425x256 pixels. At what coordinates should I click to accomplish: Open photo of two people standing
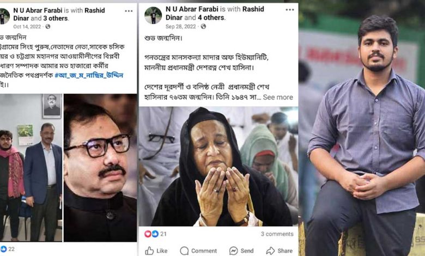tap(31, 168)
